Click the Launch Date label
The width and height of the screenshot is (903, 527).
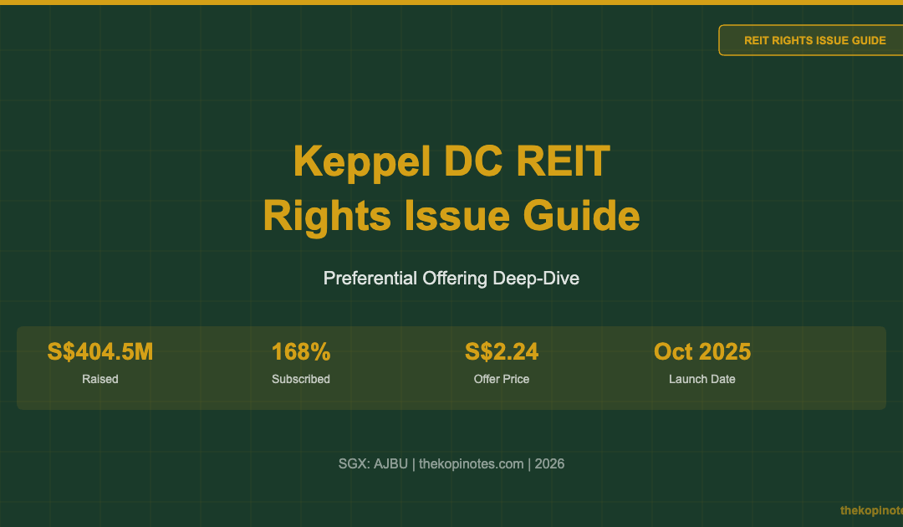(x=702, y=379)
